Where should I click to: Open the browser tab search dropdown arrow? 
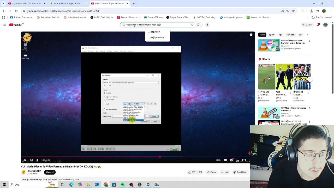pyautogui.click(x=3, y=3)
